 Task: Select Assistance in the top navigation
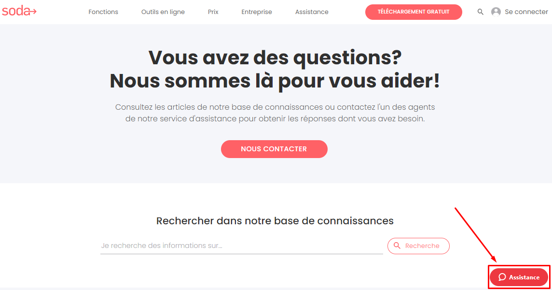[x=312, y=12]
